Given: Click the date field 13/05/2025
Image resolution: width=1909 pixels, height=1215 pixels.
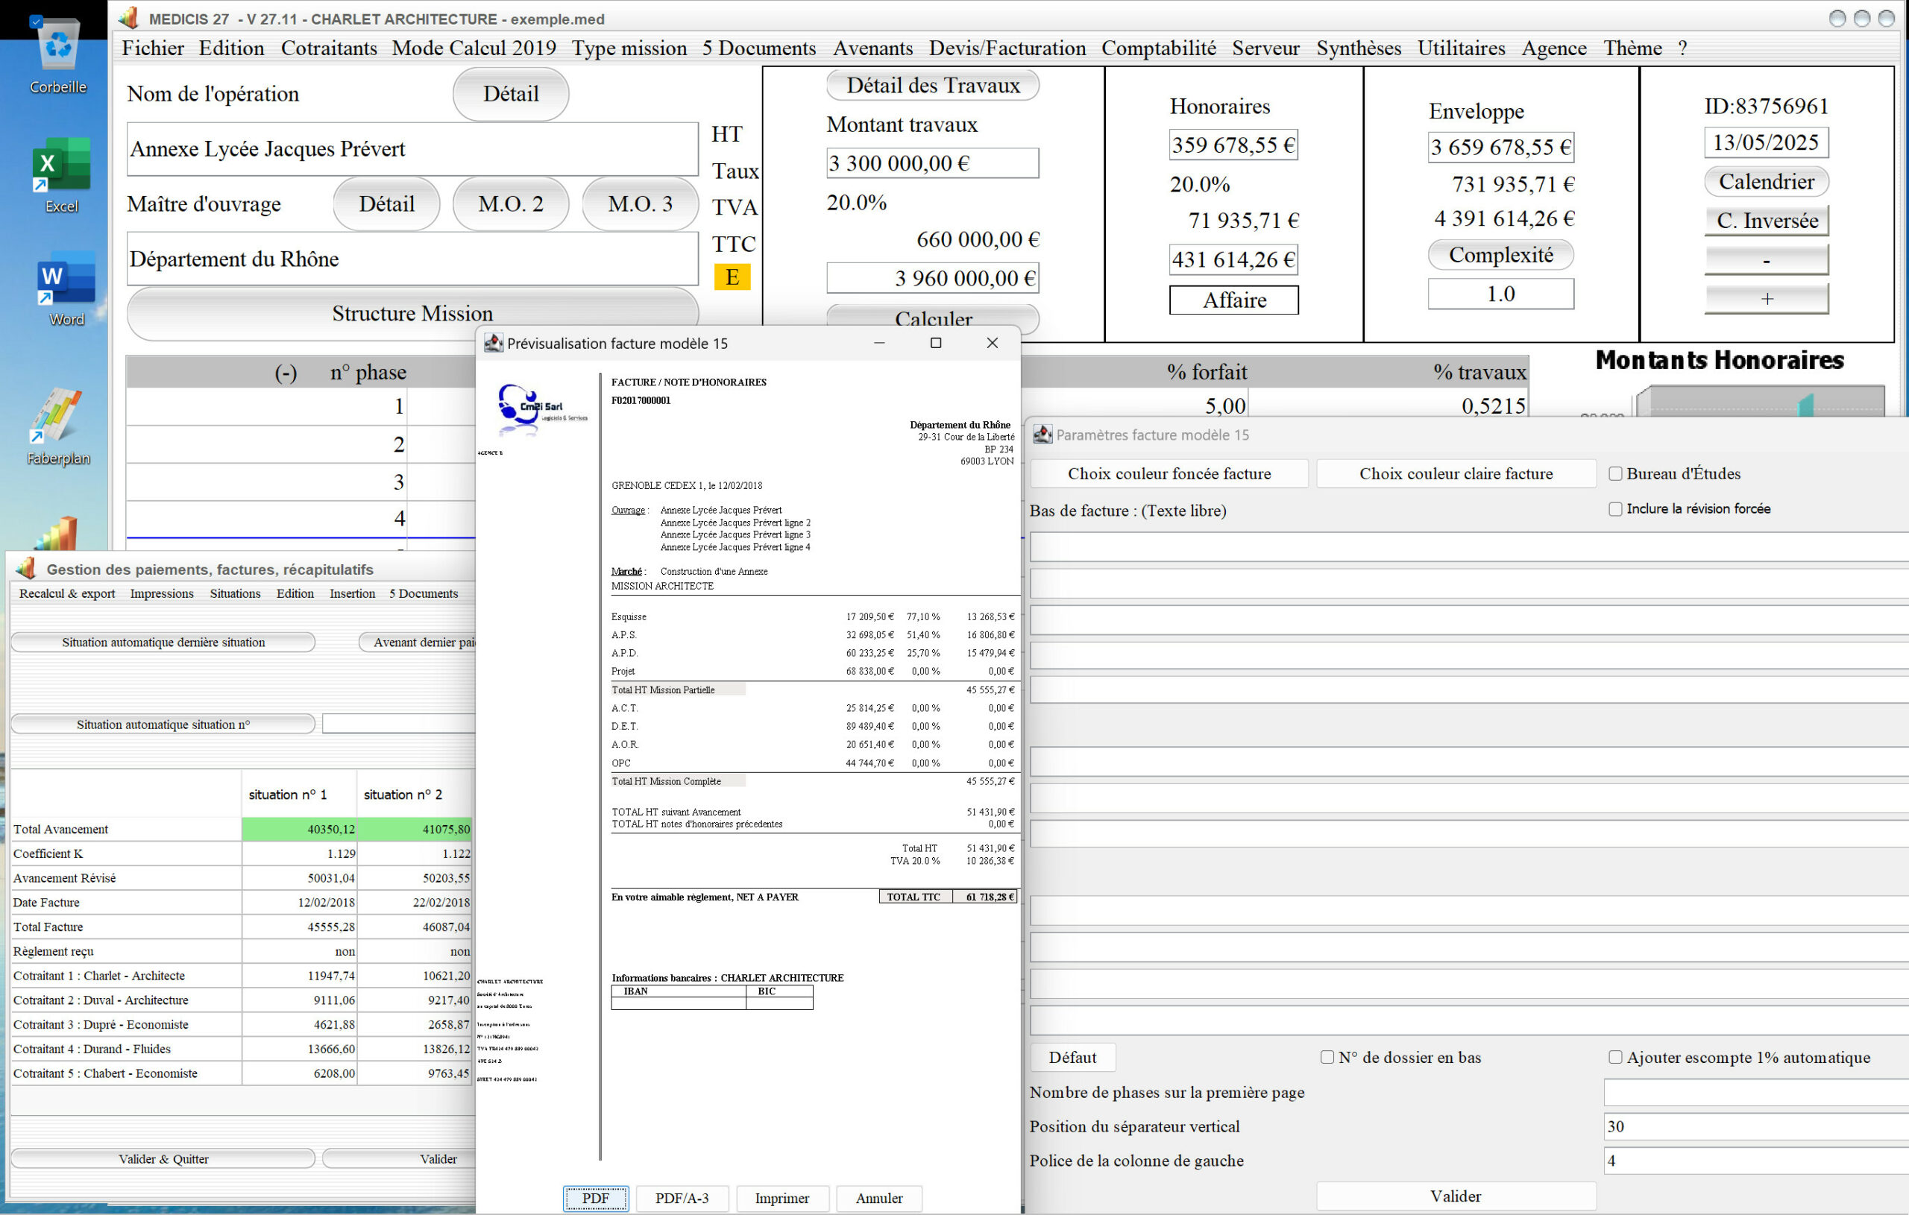Looking at the screenshot, I should (x=1767, y=142).
